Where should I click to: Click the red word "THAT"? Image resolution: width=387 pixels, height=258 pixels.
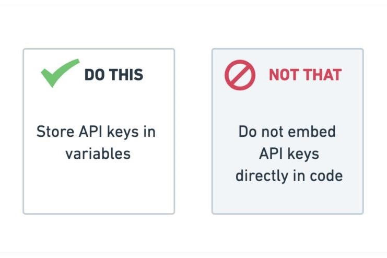point(323,75)
